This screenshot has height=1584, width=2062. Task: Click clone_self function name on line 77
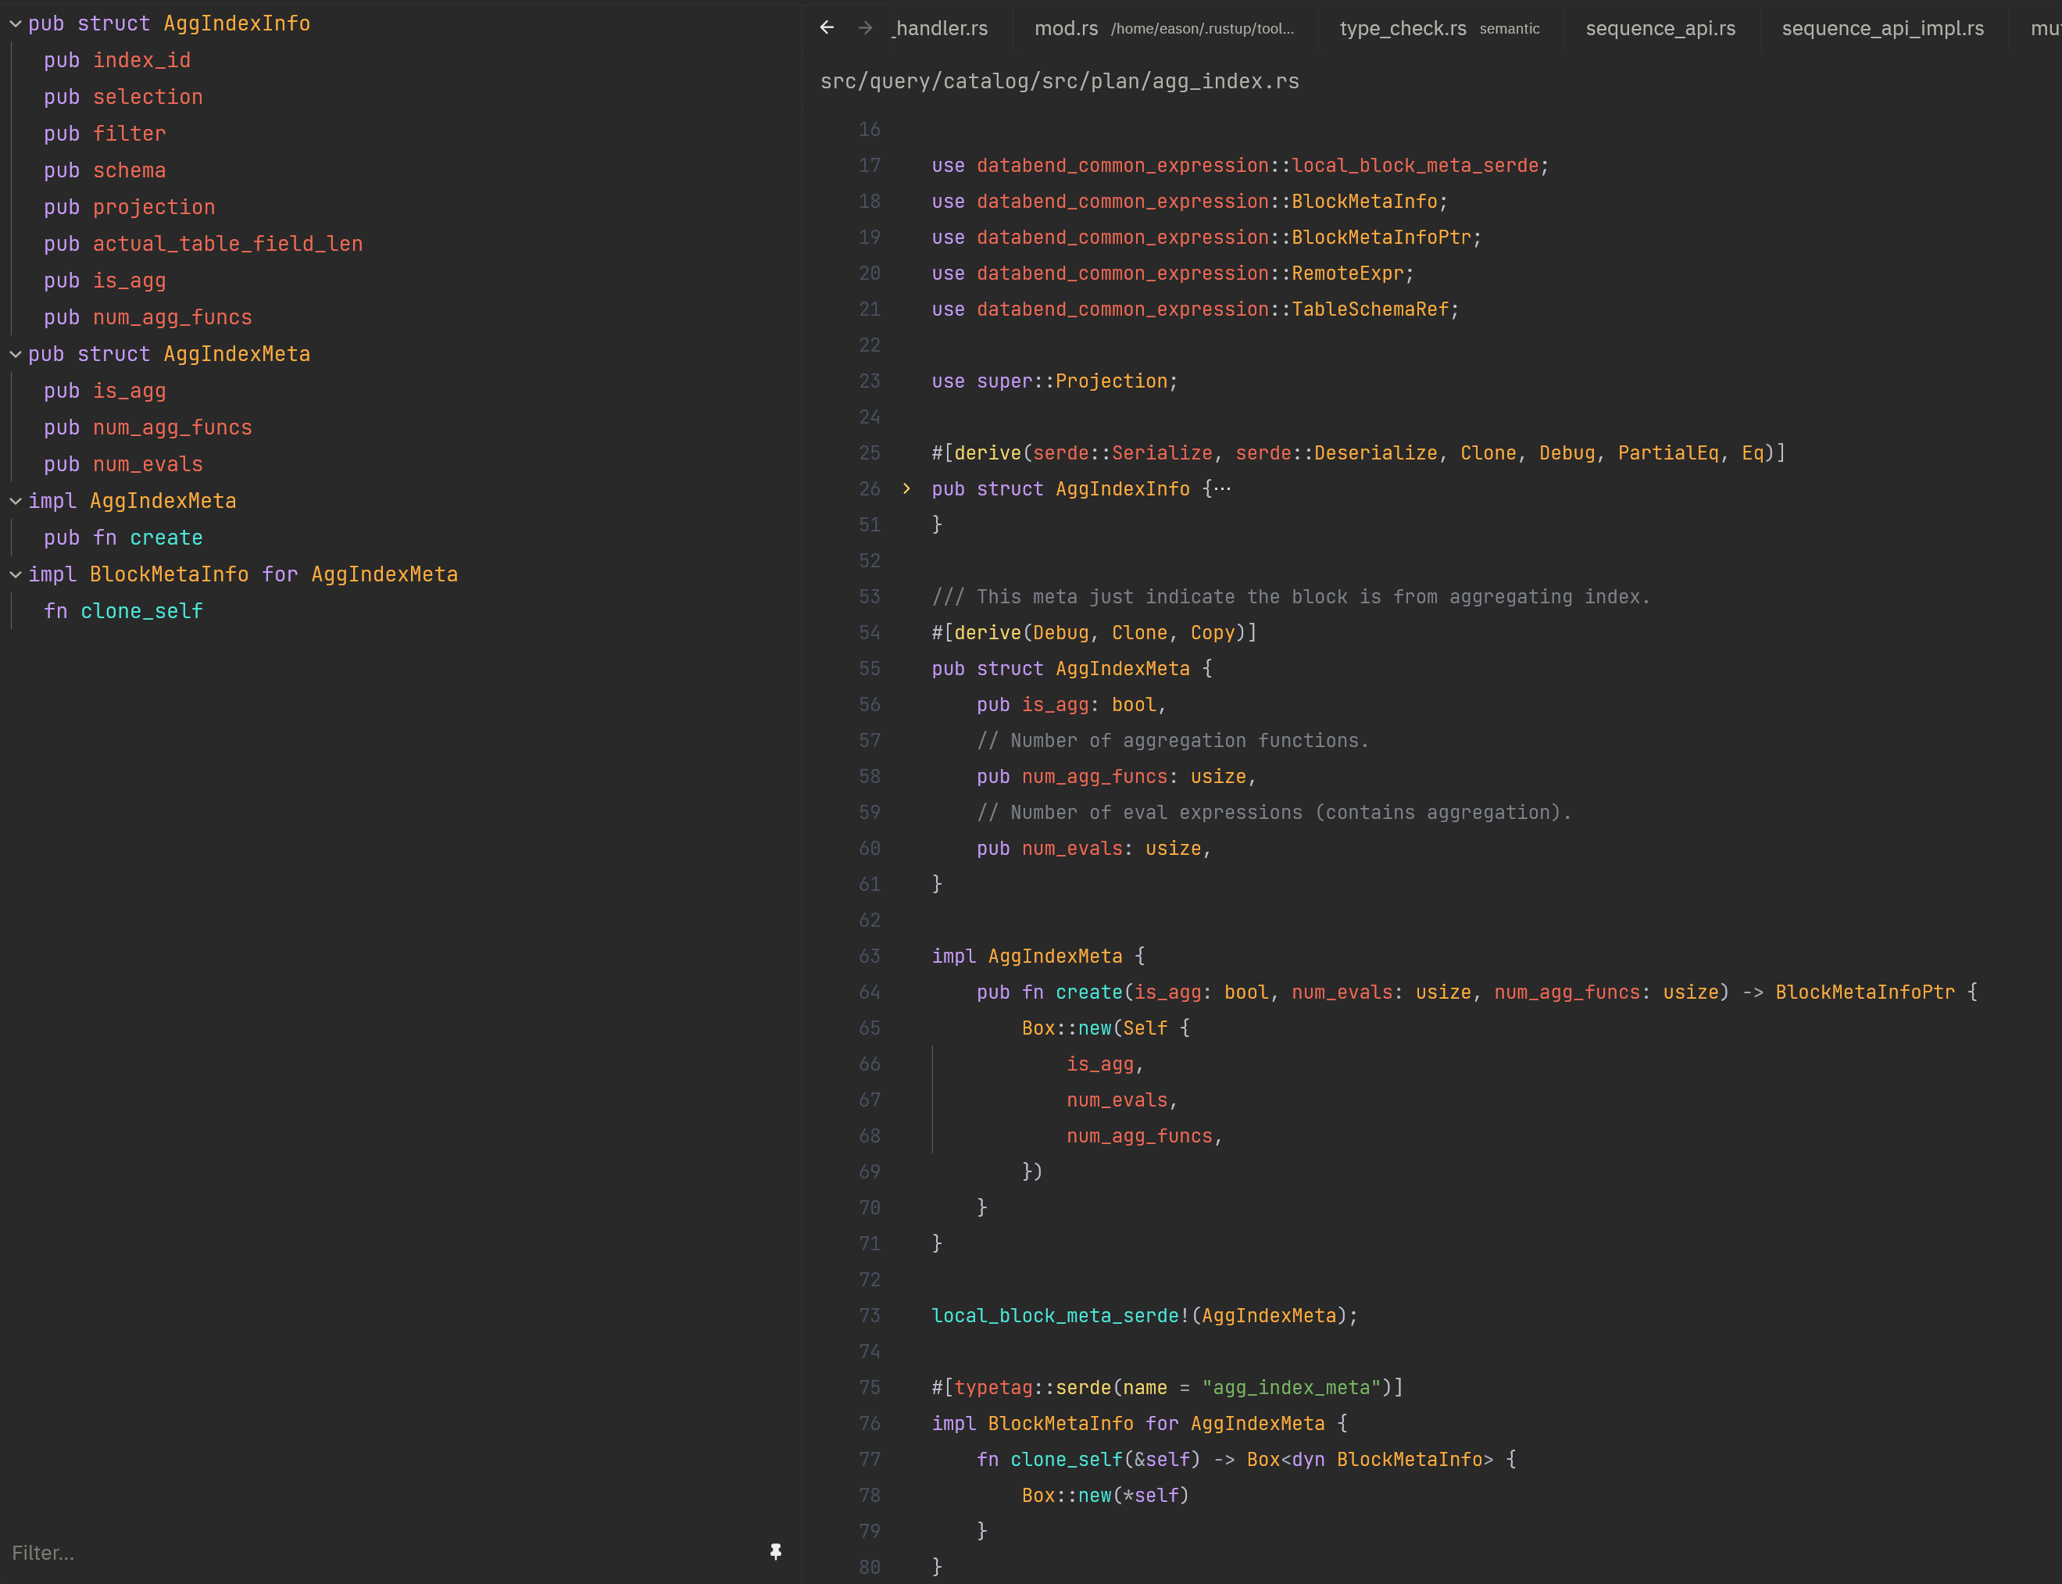click(x=1067, y=1460)
